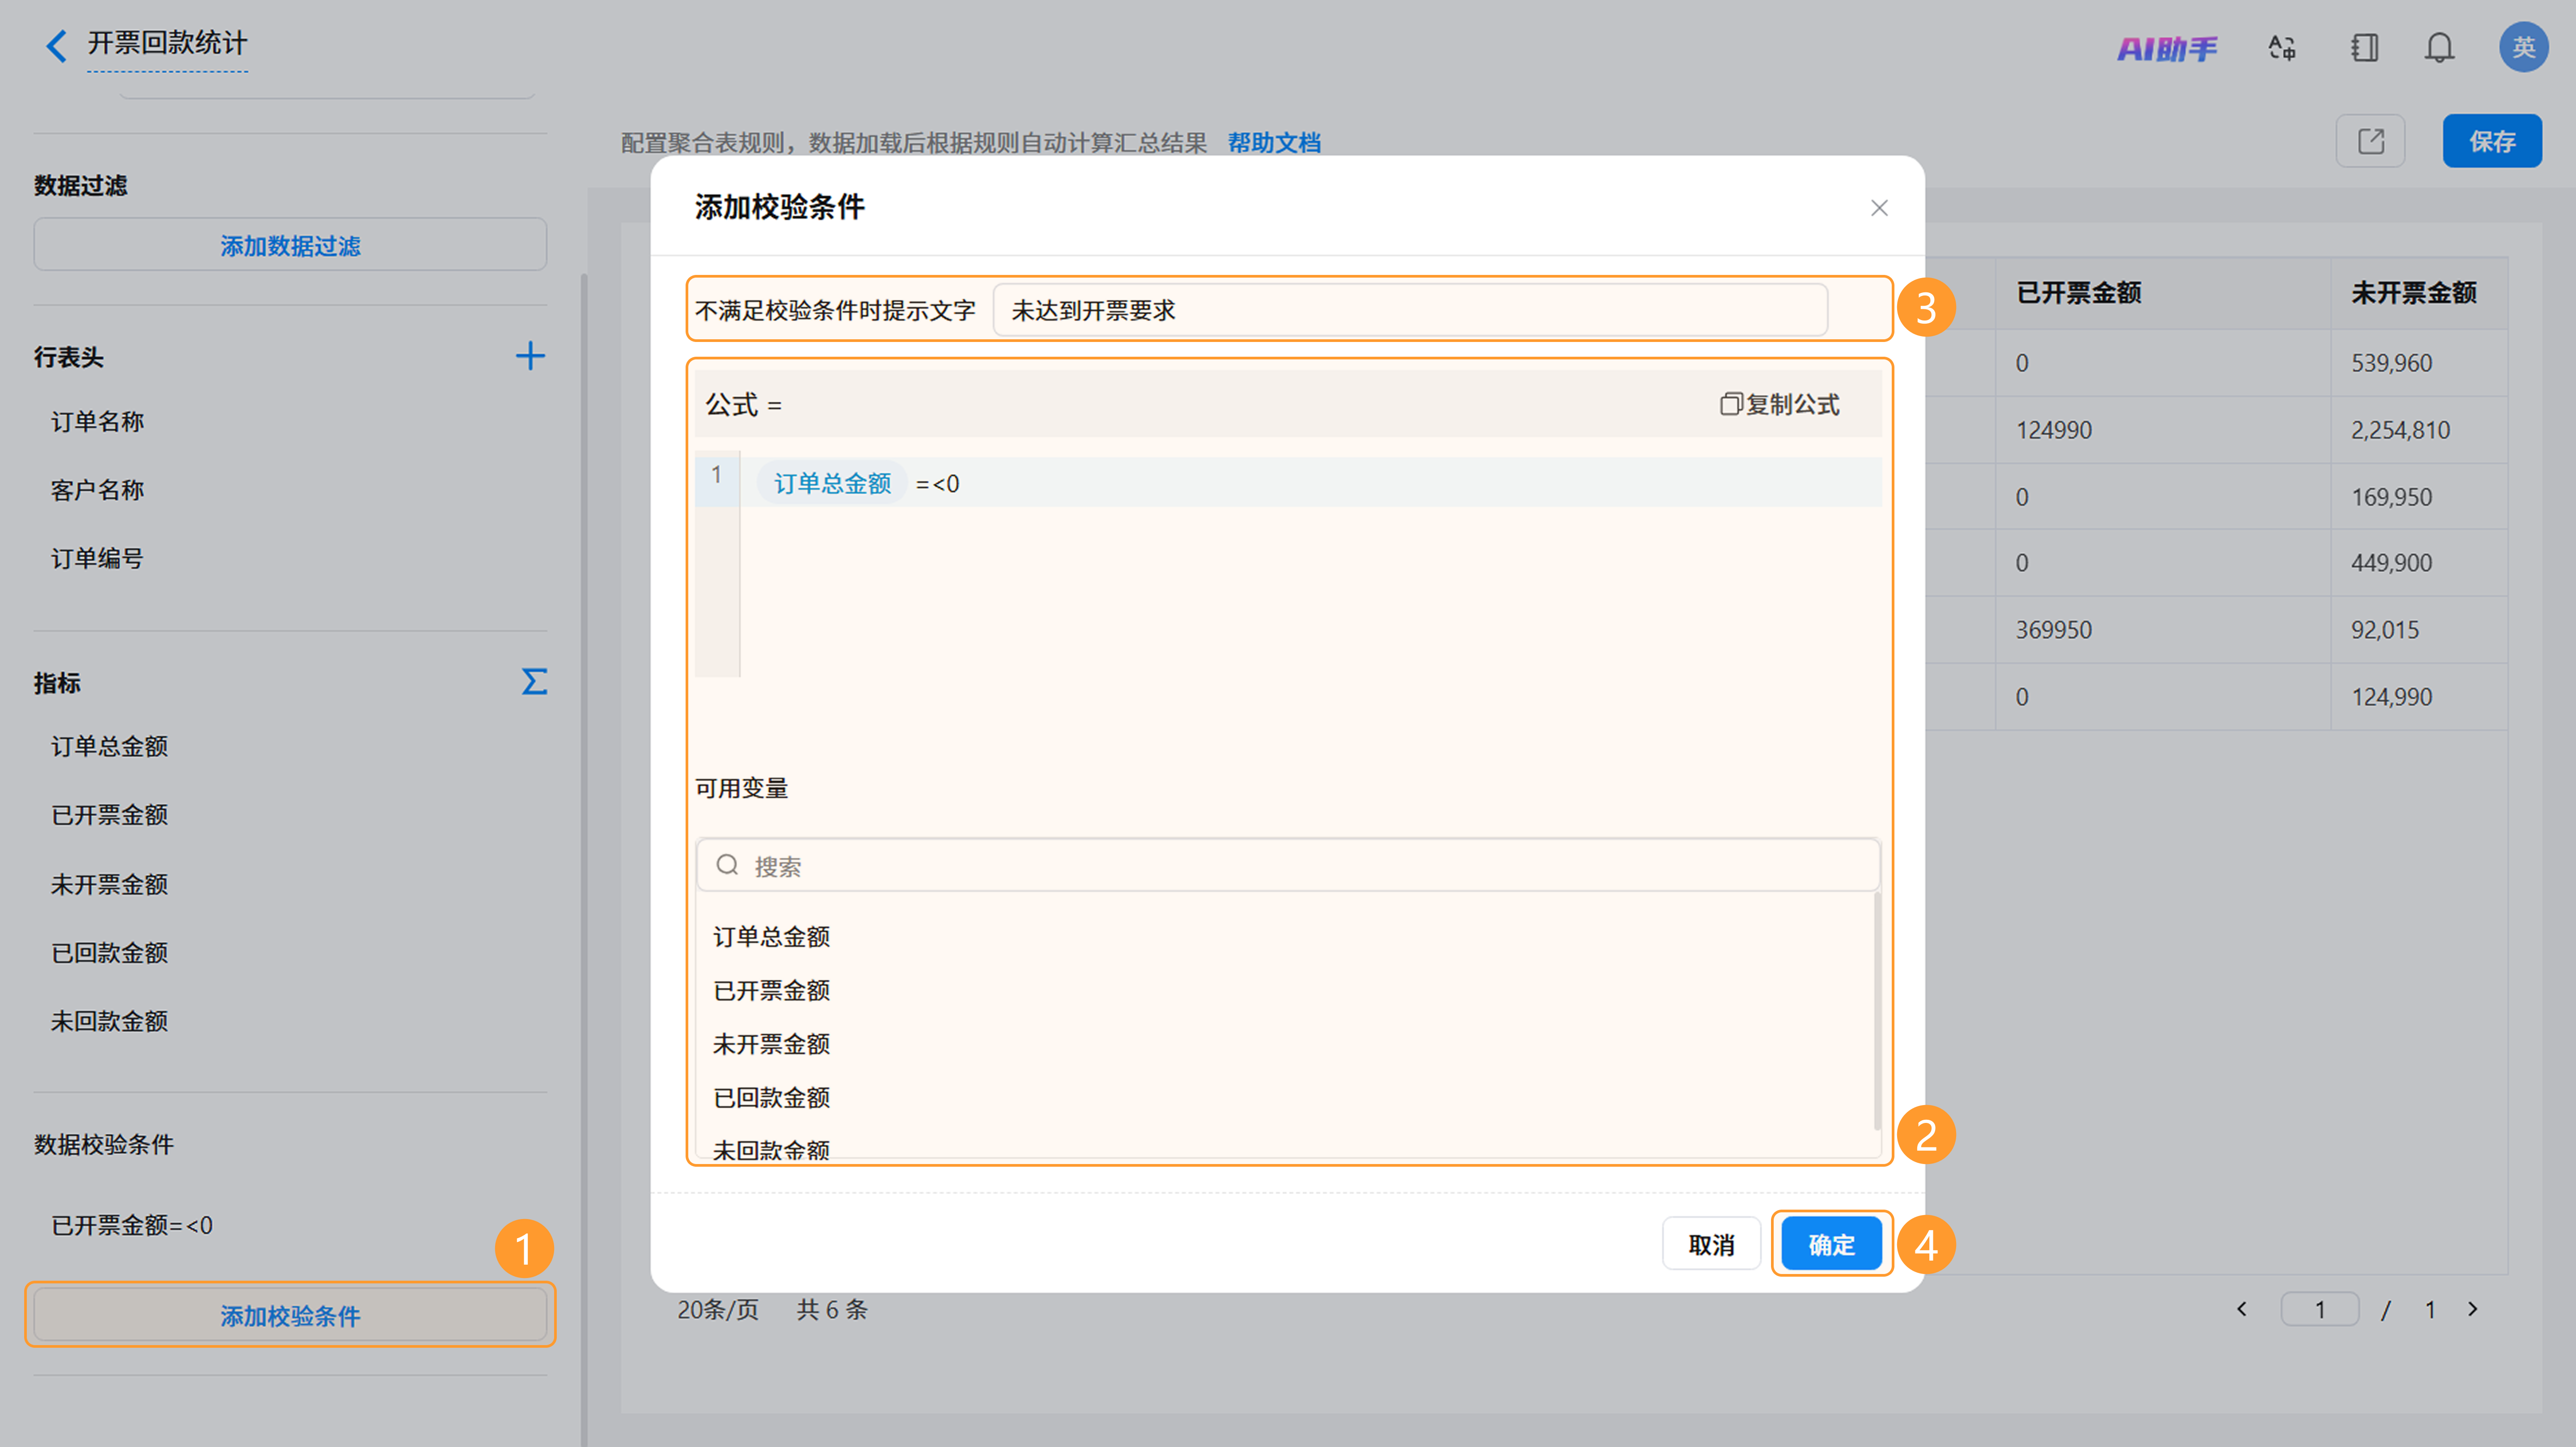Click formula editor line 1
Screen dimensions: 2576x1447
[1288, 483]
